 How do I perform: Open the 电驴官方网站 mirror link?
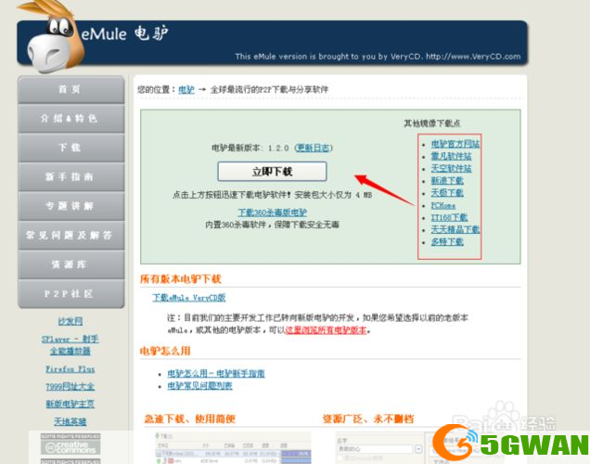click(x=455, y=144)
